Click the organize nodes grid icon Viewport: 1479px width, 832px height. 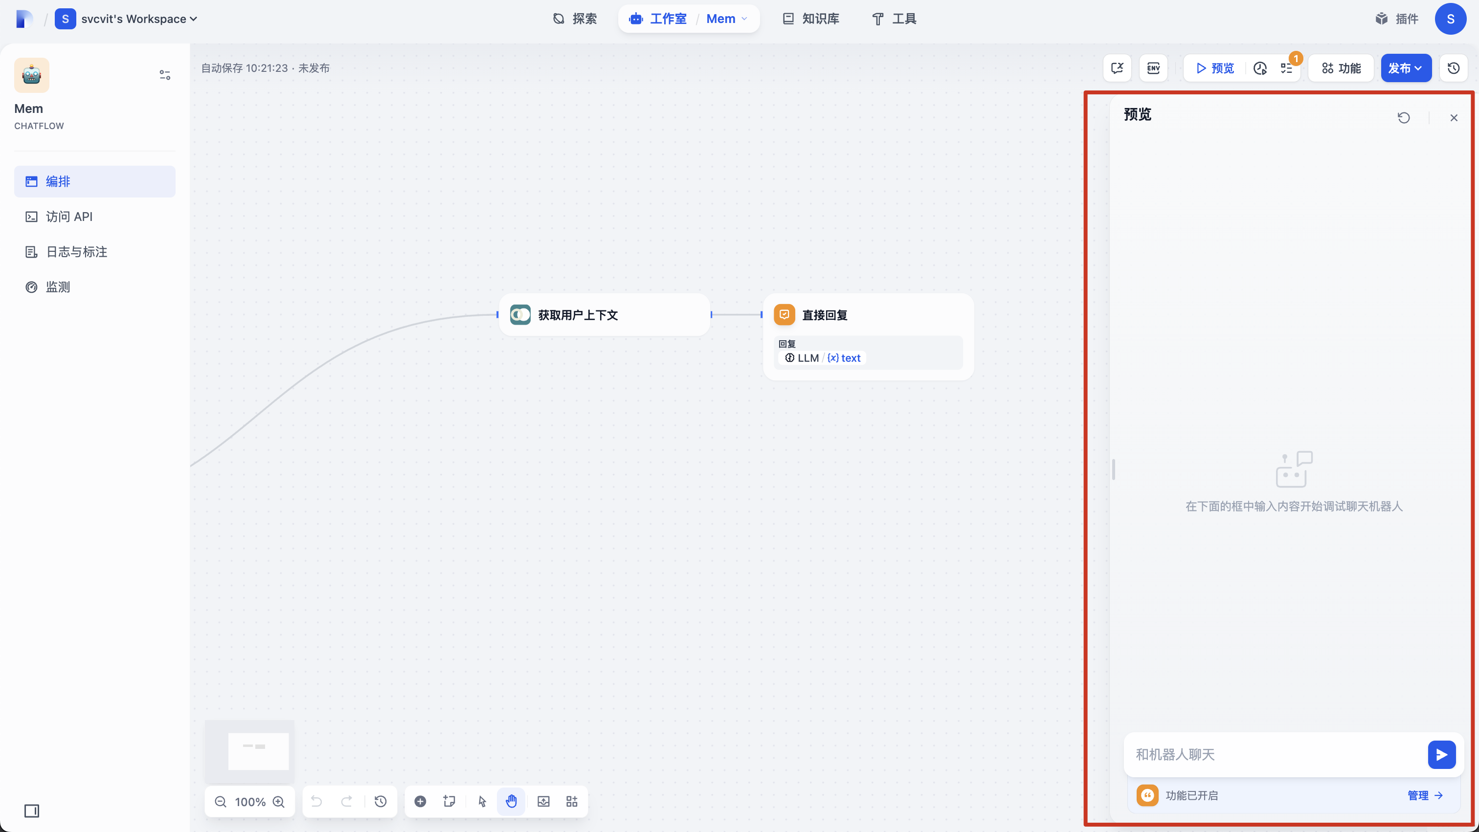click(572, 801)
